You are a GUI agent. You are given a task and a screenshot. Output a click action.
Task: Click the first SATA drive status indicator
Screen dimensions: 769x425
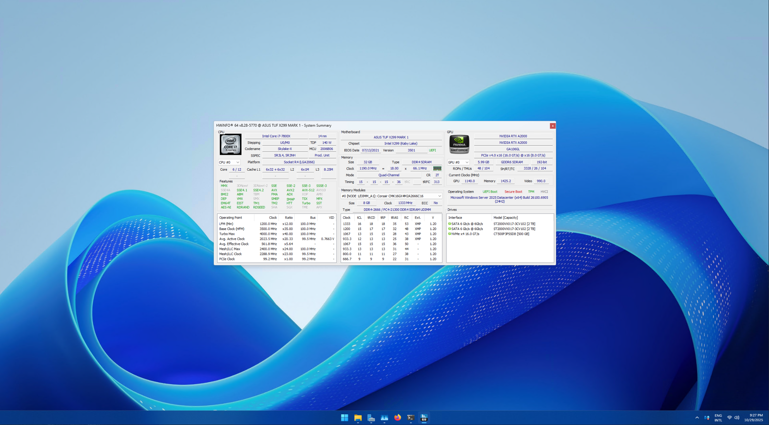(x=450, y=224)
